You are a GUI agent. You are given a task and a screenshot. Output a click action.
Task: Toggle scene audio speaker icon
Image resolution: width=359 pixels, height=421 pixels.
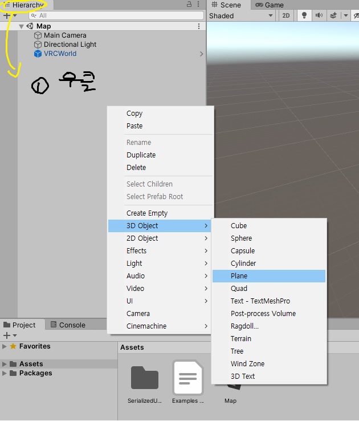[319, 15]
